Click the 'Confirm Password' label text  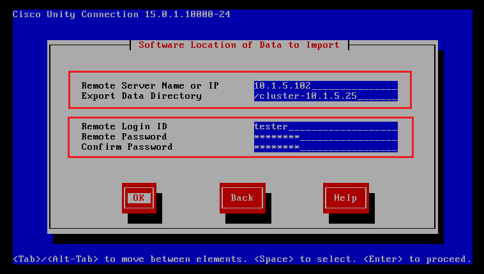(127, 147)
